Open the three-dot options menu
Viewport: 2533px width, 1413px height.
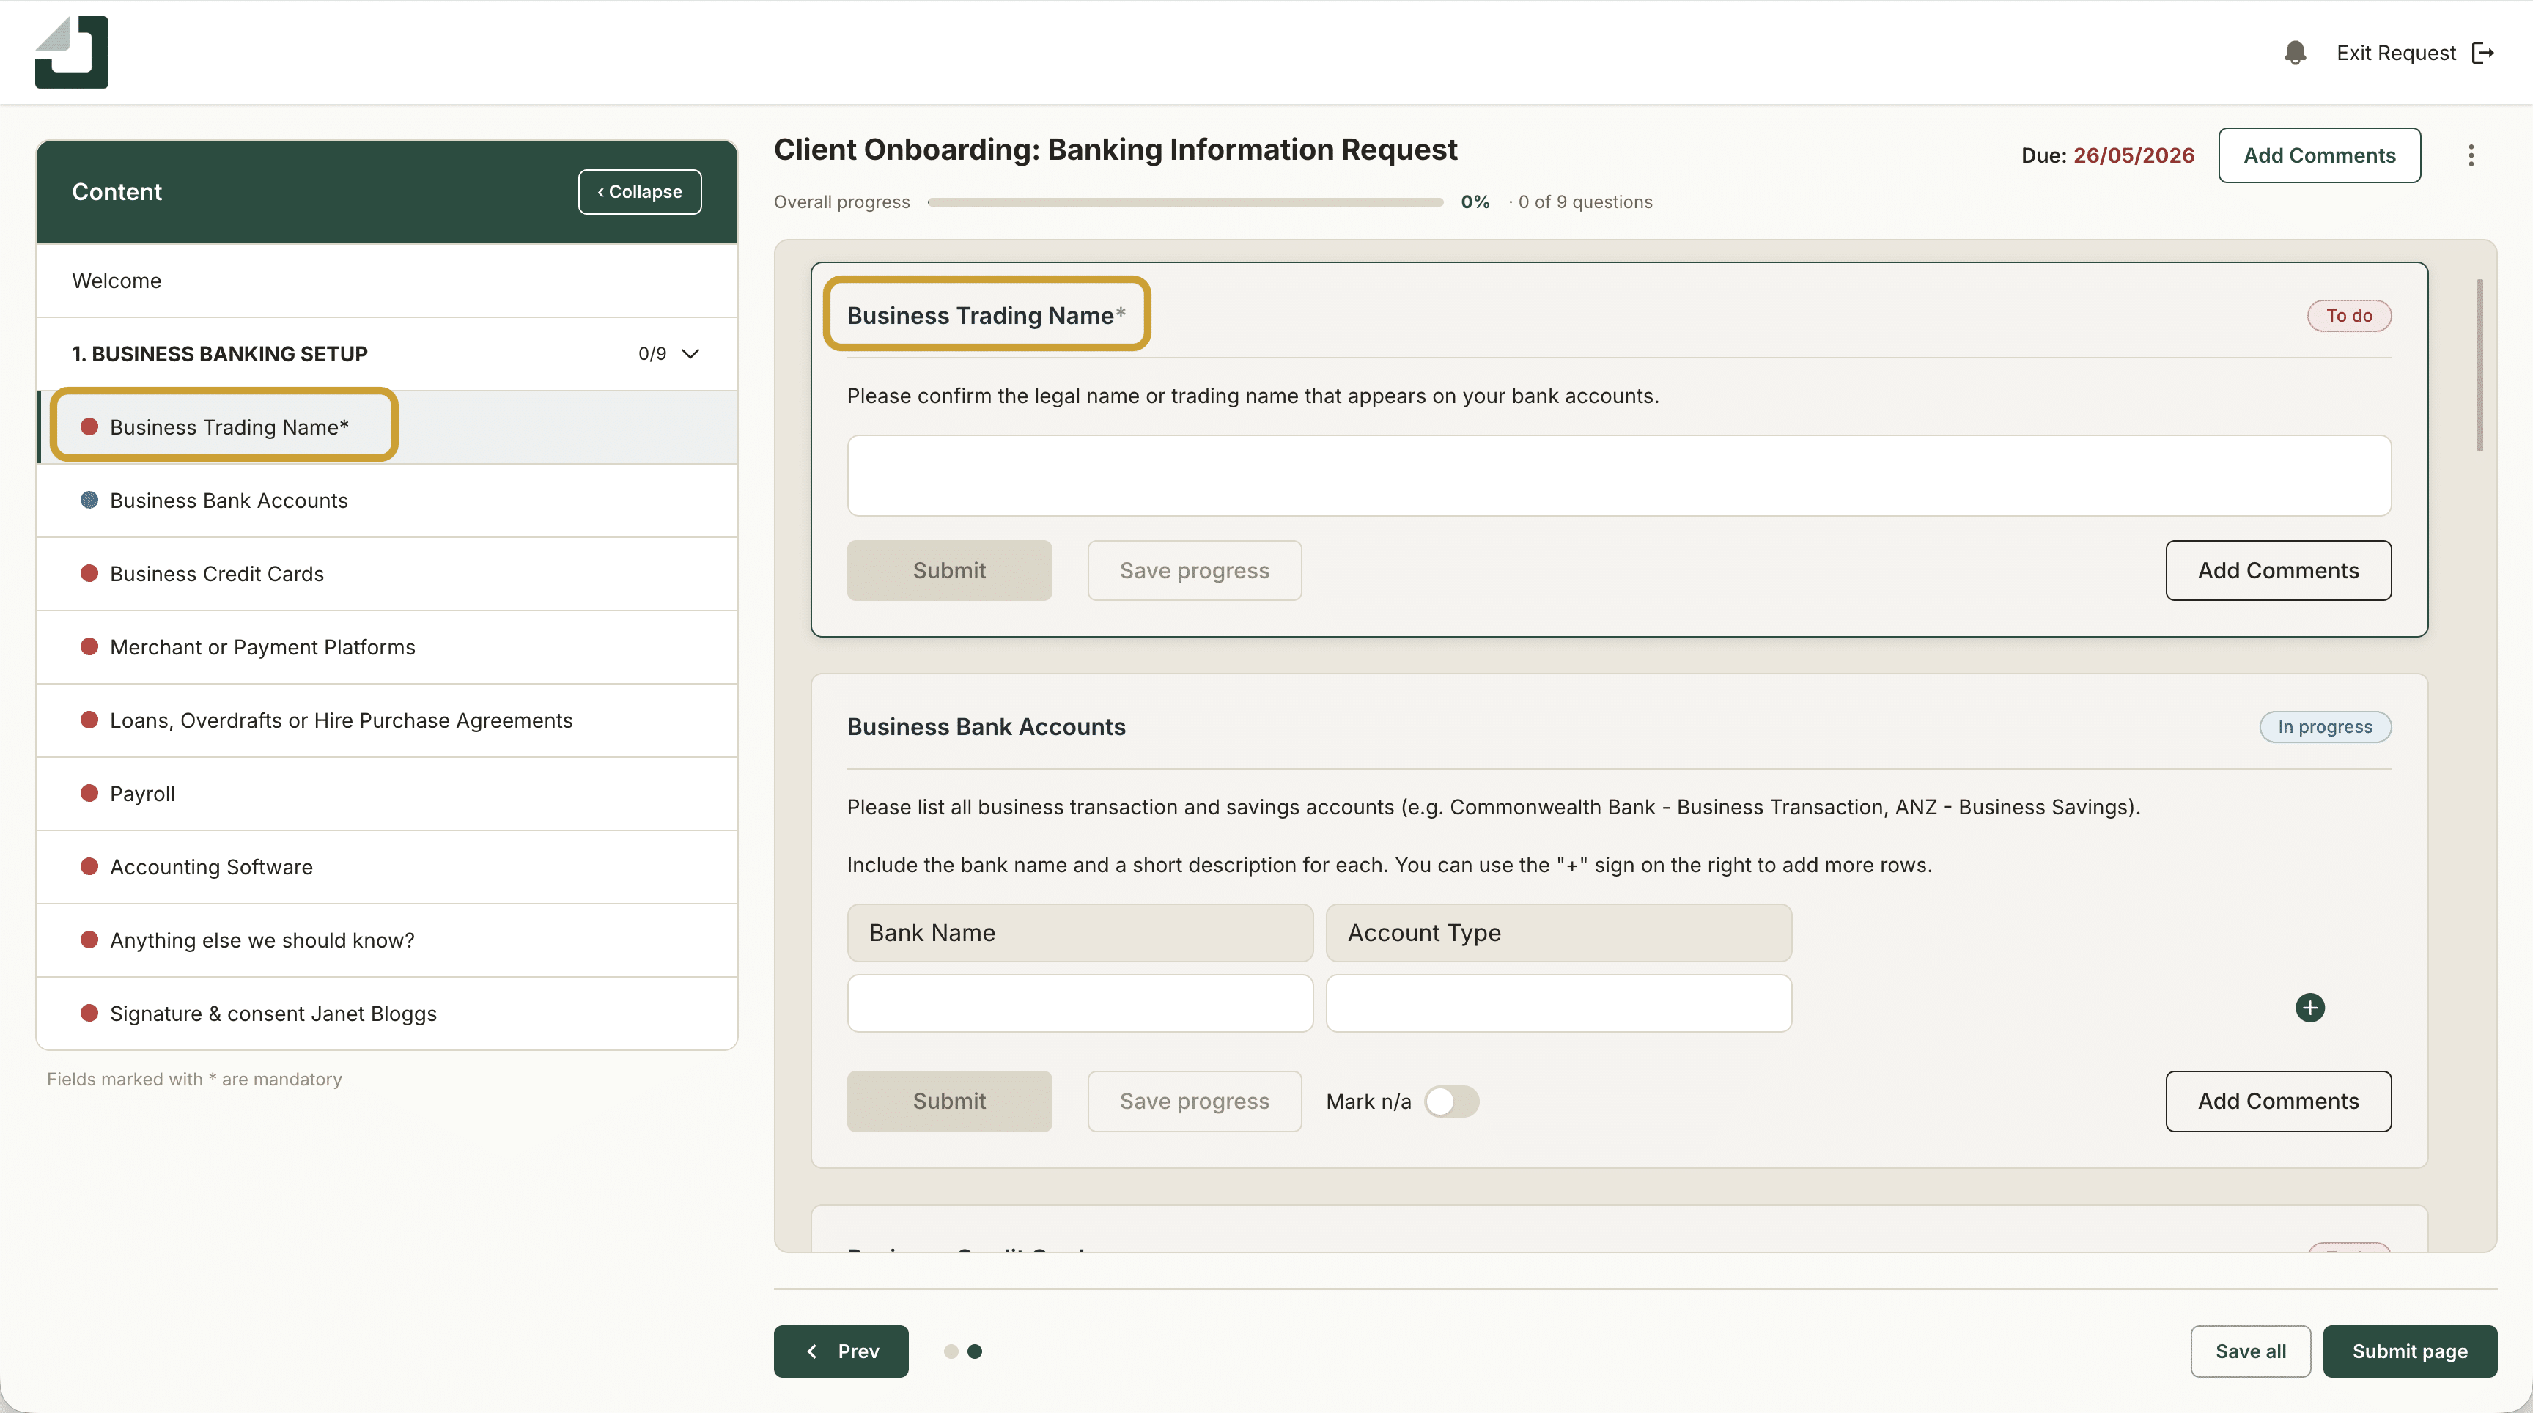point(2470,155)
